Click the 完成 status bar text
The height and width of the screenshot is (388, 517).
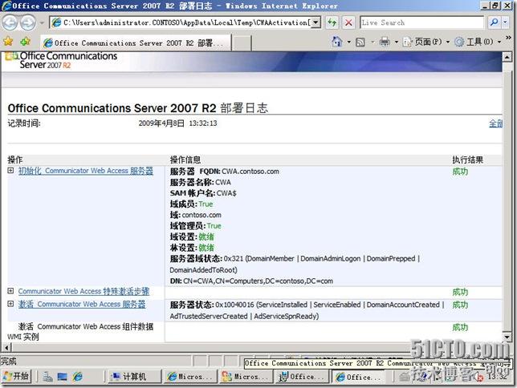click(x=9, y=362)
